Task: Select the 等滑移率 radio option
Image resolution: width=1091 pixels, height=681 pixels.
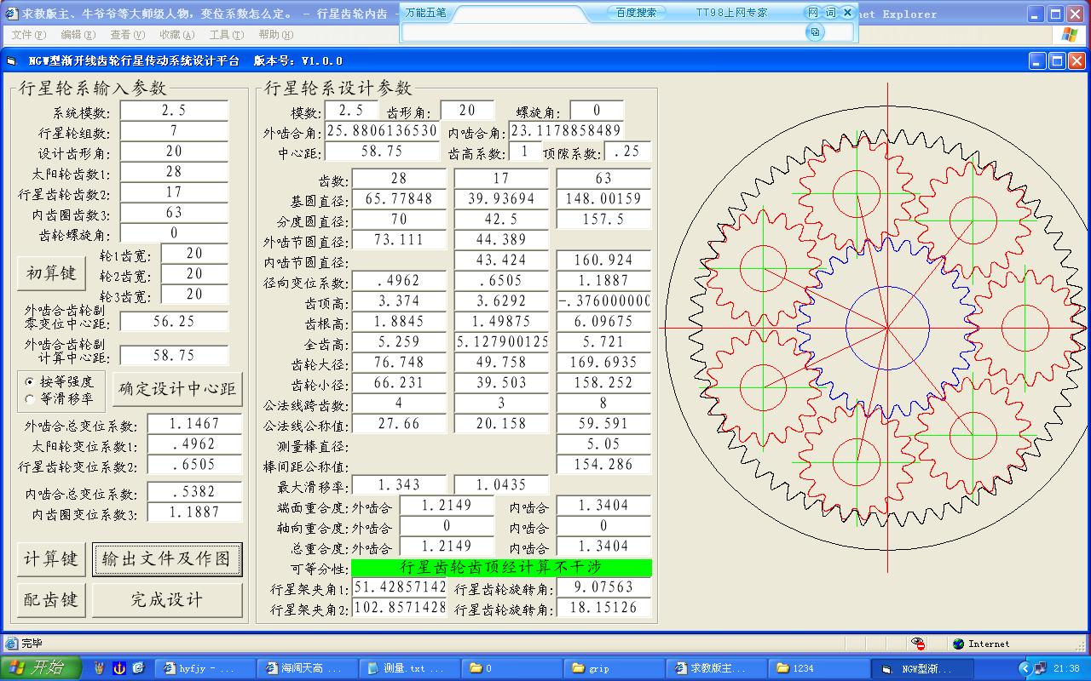Action: click(x=60, y=398)
